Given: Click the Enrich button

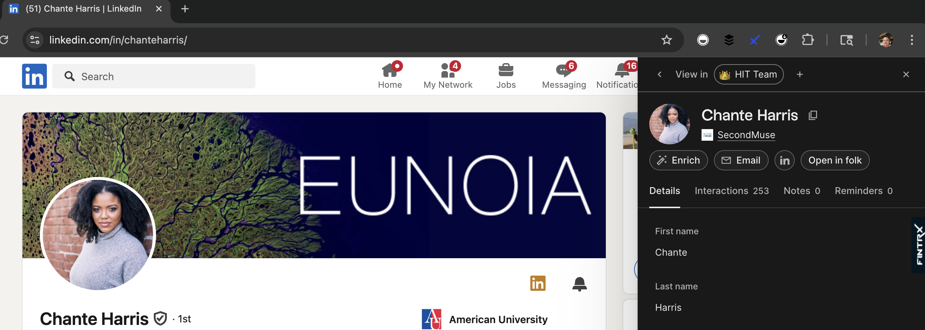Looking at the screenshot, I should (x=678, y=160).
